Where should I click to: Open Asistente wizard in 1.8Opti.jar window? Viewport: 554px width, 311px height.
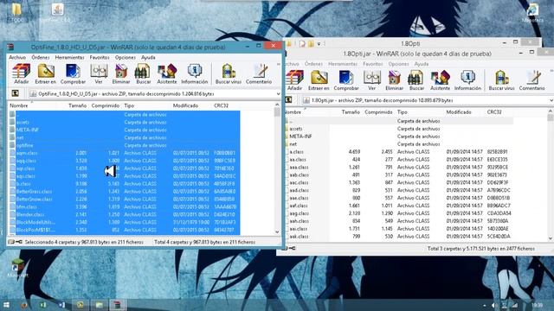[441, 80]
